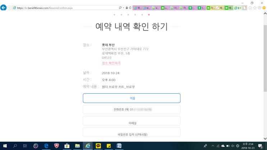
Task: Open taskbar search magnifier
Action: pyautogui.click(x=15, y=146)
